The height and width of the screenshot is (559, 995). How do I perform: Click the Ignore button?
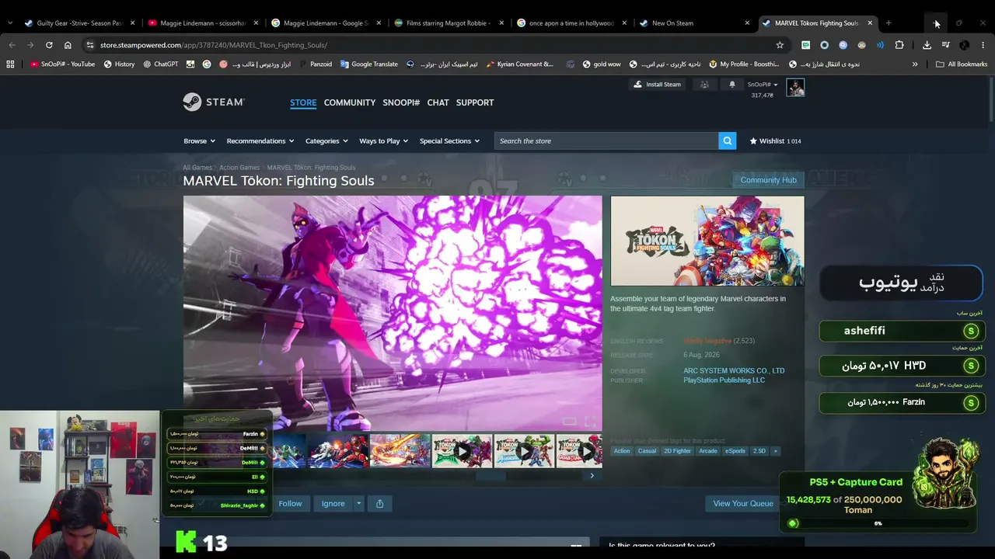coord(333,503)
